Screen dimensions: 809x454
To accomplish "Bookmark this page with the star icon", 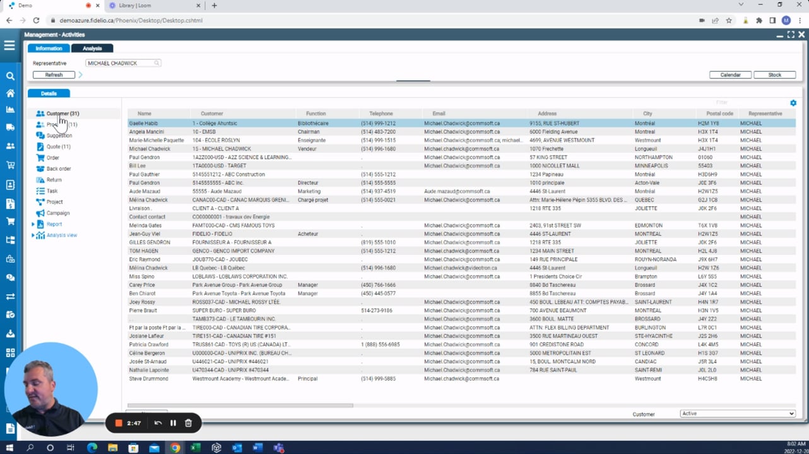I will coord(729,20).
